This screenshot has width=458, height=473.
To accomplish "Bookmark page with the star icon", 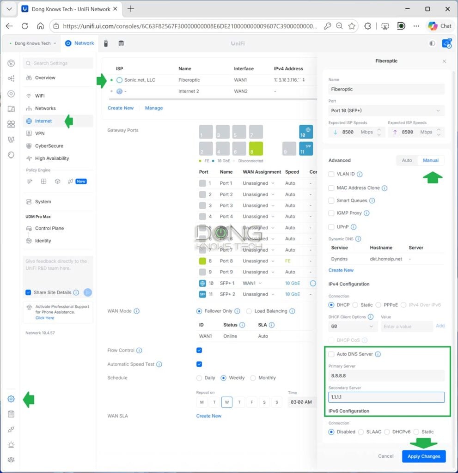I will pyautogui.click(x=352, y=26).
